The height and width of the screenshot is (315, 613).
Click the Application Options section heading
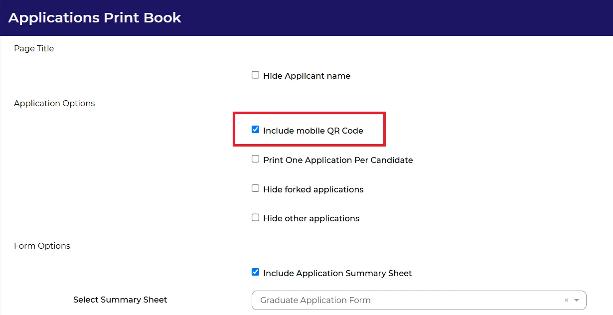[x=54, y=104]
